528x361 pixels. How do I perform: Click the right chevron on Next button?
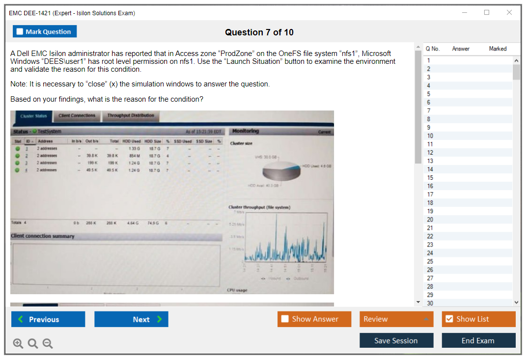tap(160, 319)
